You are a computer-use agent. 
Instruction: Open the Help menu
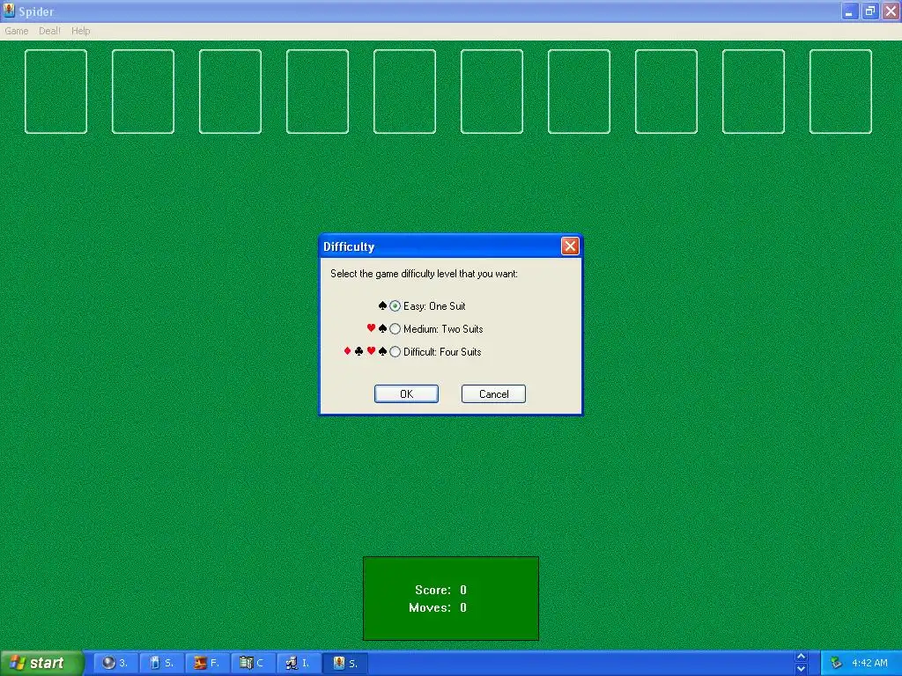(80, 31)
